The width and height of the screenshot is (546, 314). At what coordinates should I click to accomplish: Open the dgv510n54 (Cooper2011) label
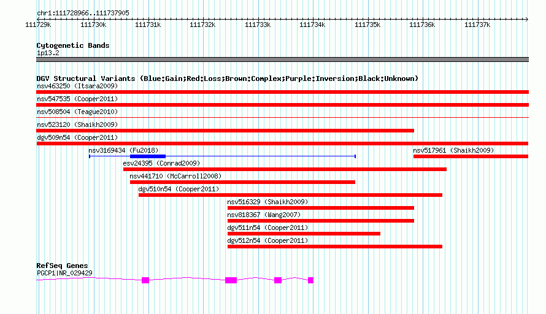[x=179, y=189]
